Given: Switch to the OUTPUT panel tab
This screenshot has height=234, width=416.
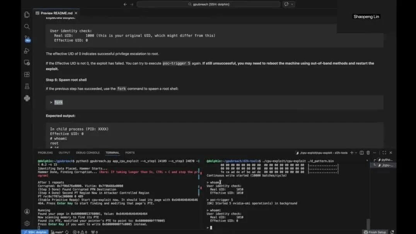Looking at the screenshot, I should coord(64,152).
